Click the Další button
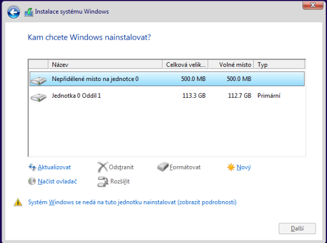This screenshot has width=327, height=243. (x=297, y=228)
